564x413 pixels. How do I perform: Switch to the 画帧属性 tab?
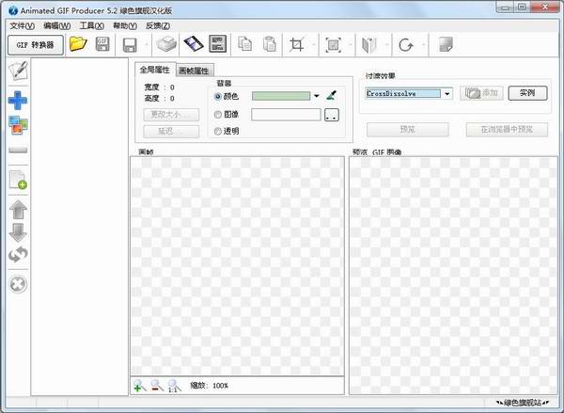click(195, 71)
